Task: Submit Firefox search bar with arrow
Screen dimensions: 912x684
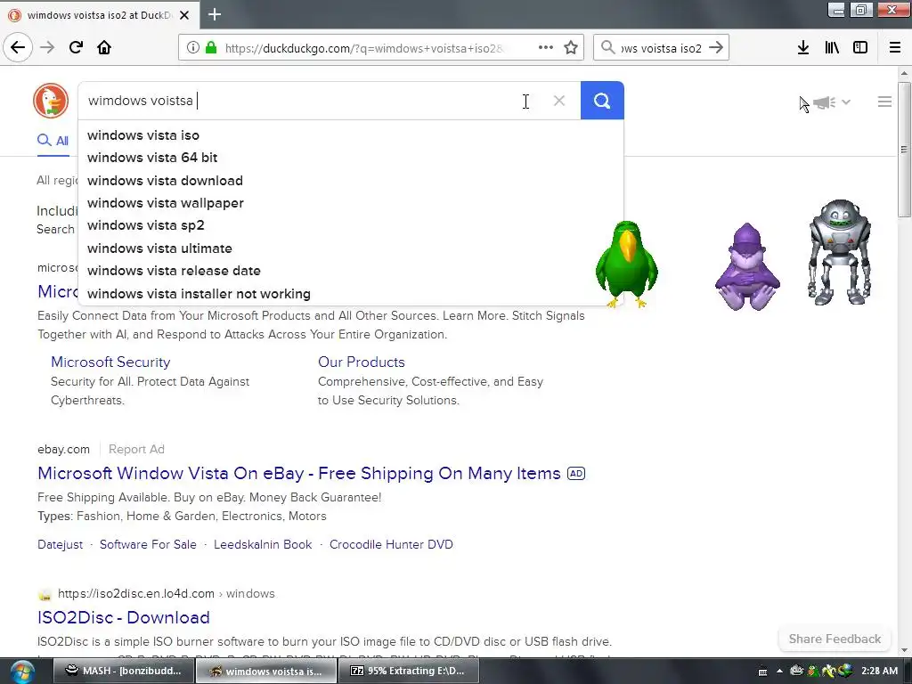Action: (x=717, y=48)
